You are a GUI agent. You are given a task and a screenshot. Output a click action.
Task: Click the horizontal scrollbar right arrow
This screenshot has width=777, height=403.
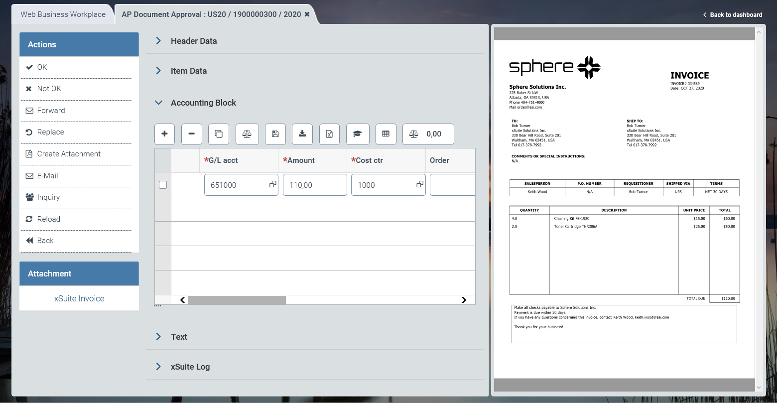pyautogui.click(x=464, y=300)
